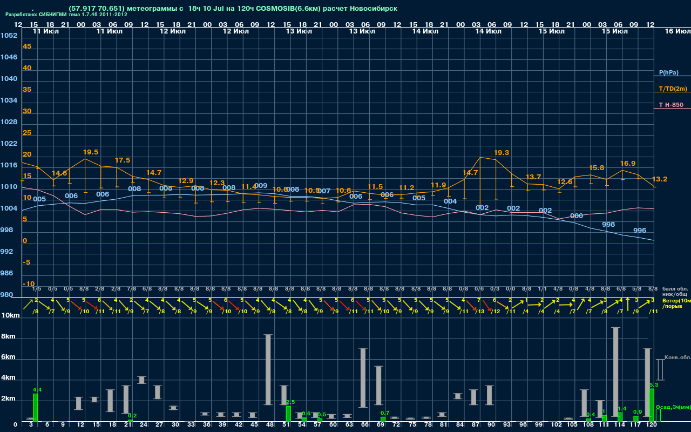Viewport: 691px width, 432px height.
Task: Click the 1040 pressure axis label
Action: tap(9, 79)
